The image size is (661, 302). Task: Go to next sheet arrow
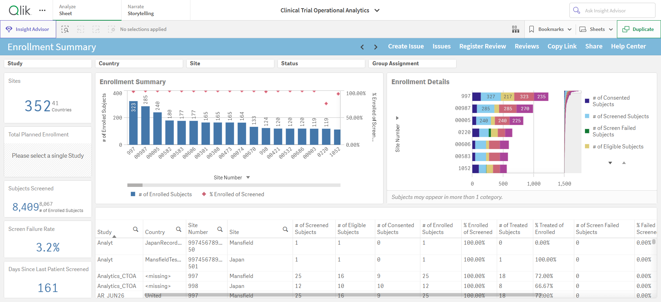[376, 47]
